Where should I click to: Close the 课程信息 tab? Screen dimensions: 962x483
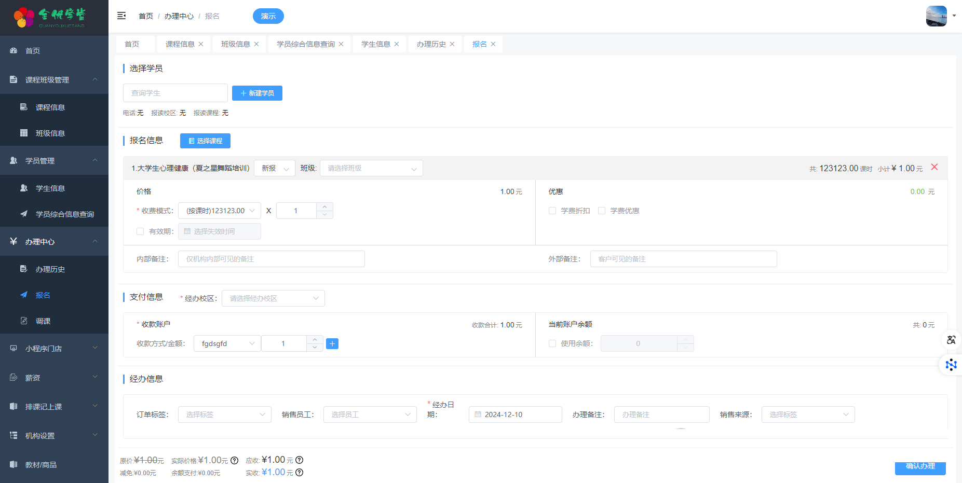point(201,44)
